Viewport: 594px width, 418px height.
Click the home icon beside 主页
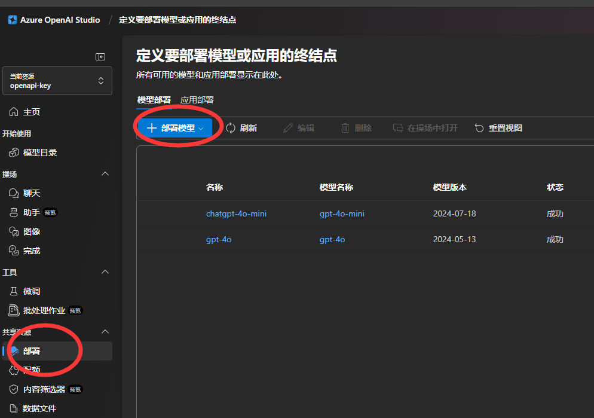[14, 112]
